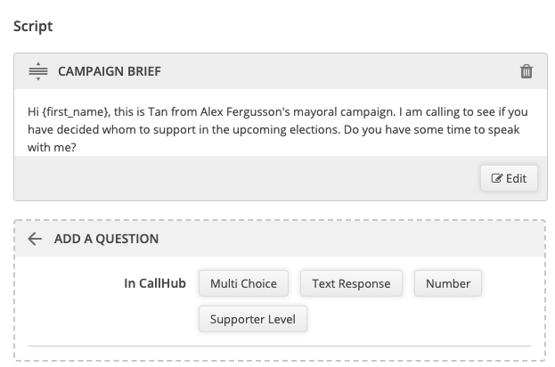This screenshot has width=555, height=367.
Task: Click the words "with me?" in the brief
Action: coord(52,147)
